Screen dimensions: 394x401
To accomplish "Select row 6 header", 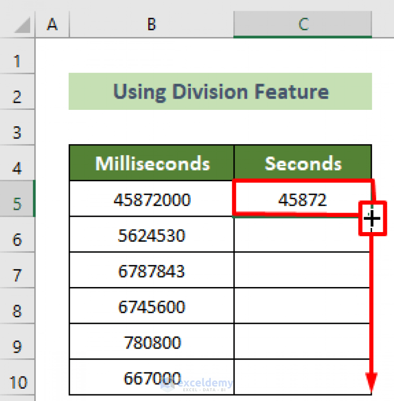I will tap(17, 234).
